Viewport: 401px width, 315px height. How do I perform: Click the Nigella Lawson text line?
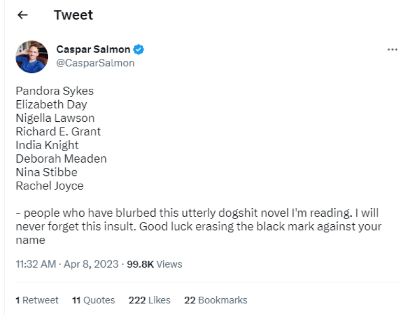point(55,118)
